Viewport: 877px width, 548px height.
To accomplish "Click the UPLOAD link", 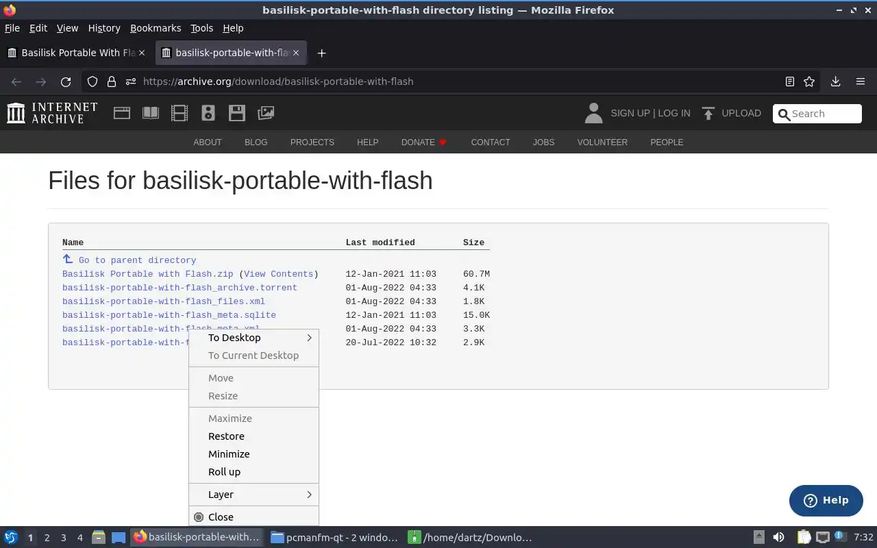I will 741,113.
